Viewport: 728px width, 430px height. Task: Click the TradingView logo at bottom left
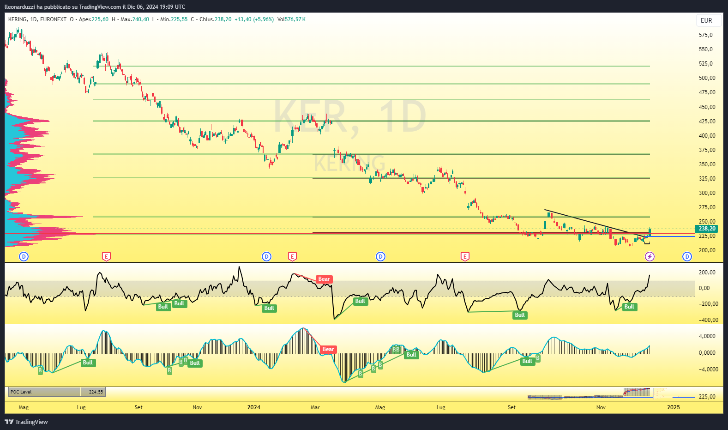[26, 422]
